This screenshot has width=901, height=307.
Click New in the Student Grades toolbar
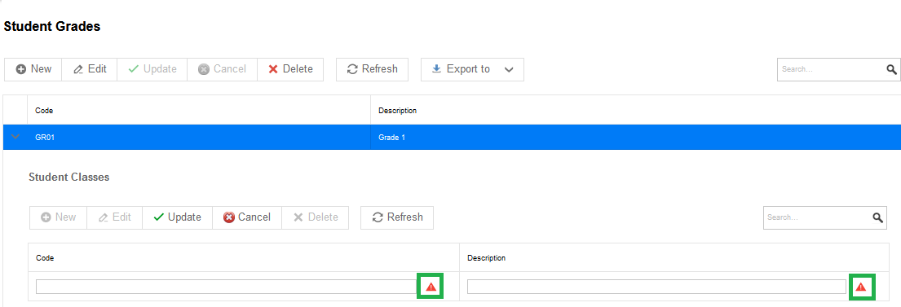33,69
